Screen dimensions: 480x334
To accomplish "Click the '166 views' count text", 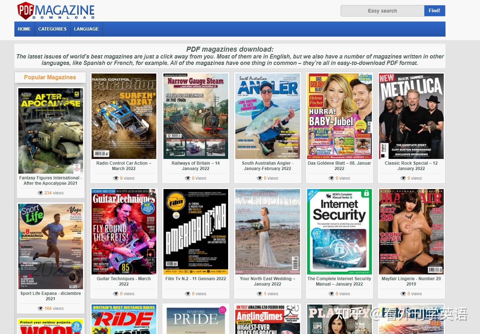I will tap(54, 309).
